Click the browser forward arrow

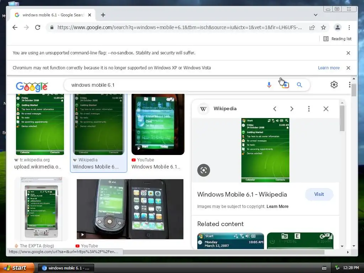point(26,27)
